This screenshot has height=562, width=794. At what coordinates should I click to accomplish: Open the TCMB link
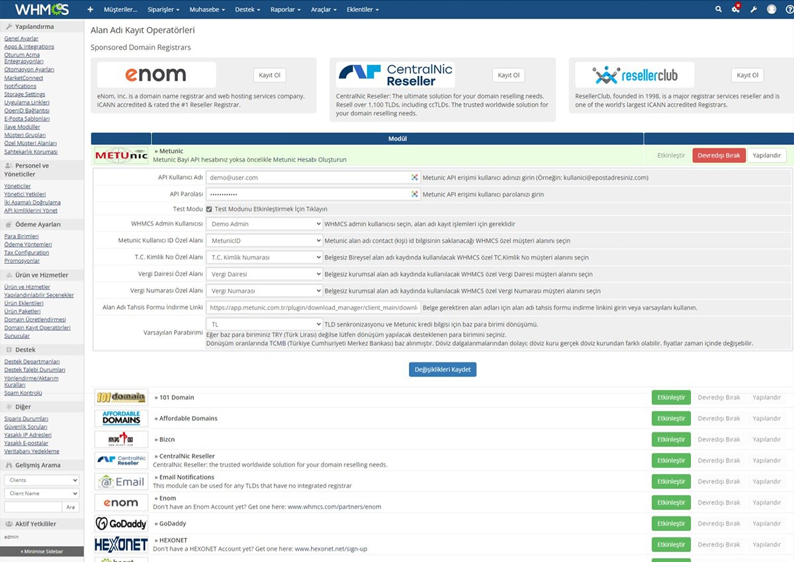tap(277, 343)
